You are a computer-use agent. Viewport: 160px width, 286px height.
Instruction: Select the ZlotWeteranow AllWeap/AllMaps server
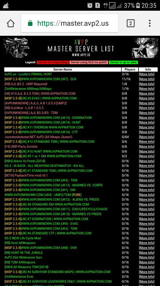point(28,89)
